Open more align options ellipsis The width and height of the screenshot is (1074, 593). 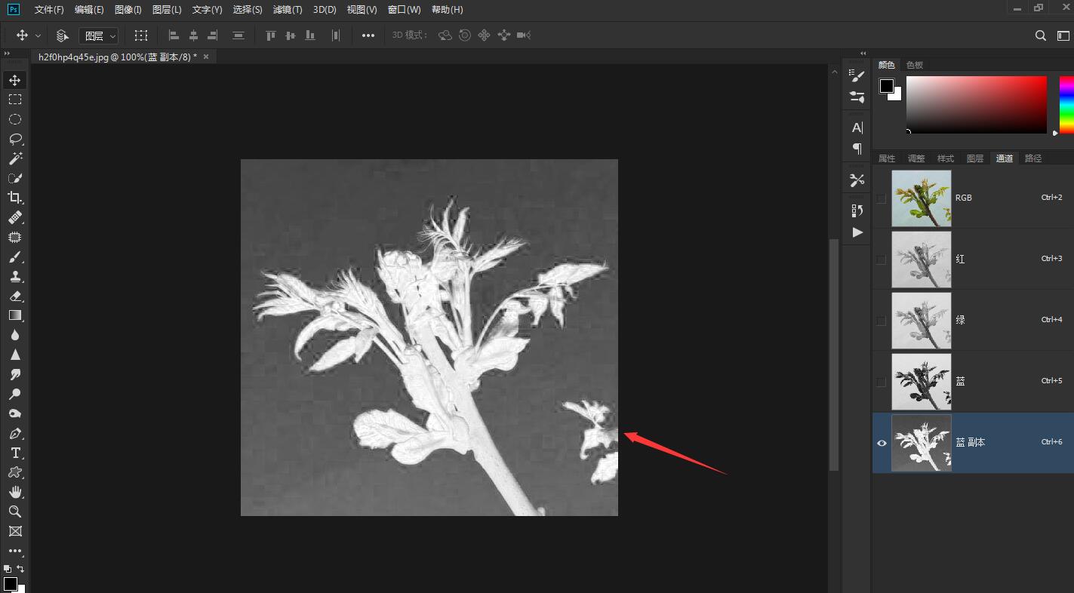pos(368,35)
